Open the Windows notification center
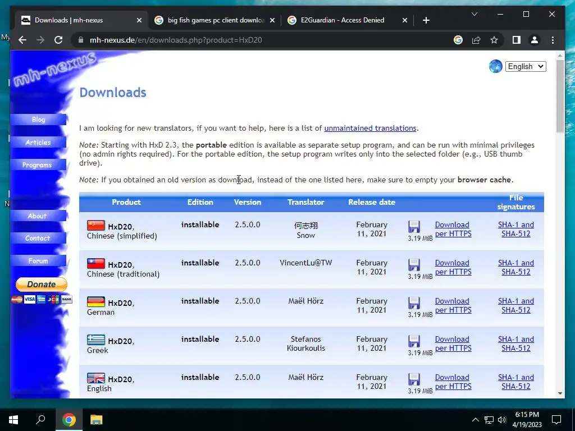Viewport: 575px width, 431px height. pos(556,420)
